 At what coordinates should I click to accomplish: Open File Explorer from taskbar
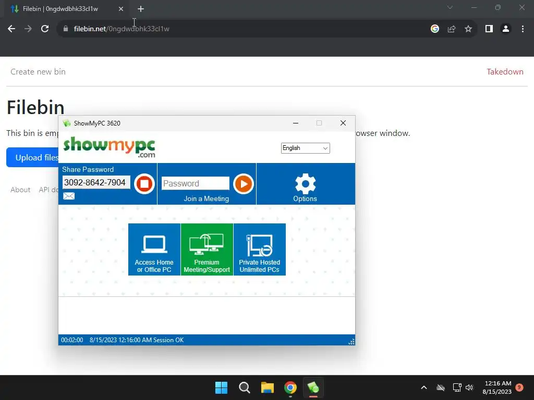point(268,387)
